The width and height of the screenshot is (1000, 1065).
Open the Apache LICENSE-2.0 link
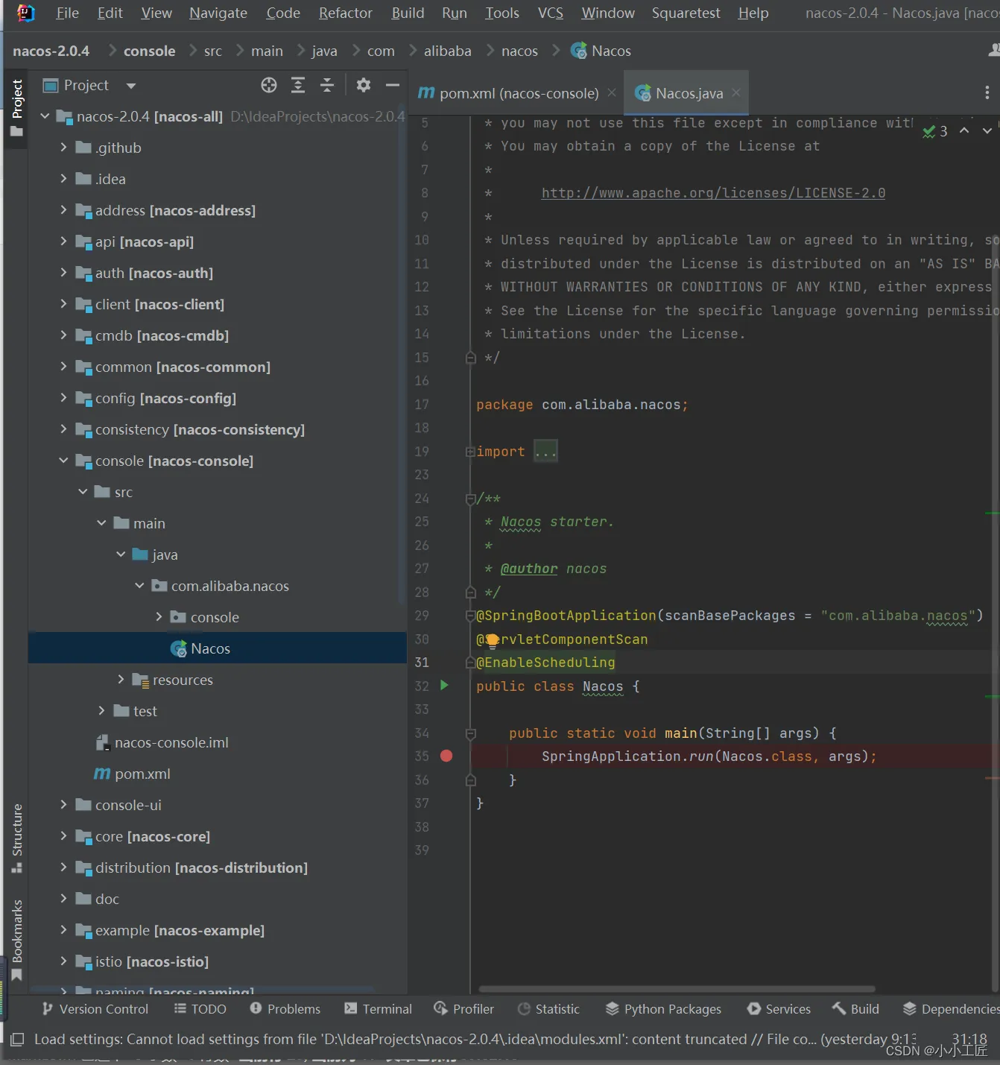click(713, 193)
